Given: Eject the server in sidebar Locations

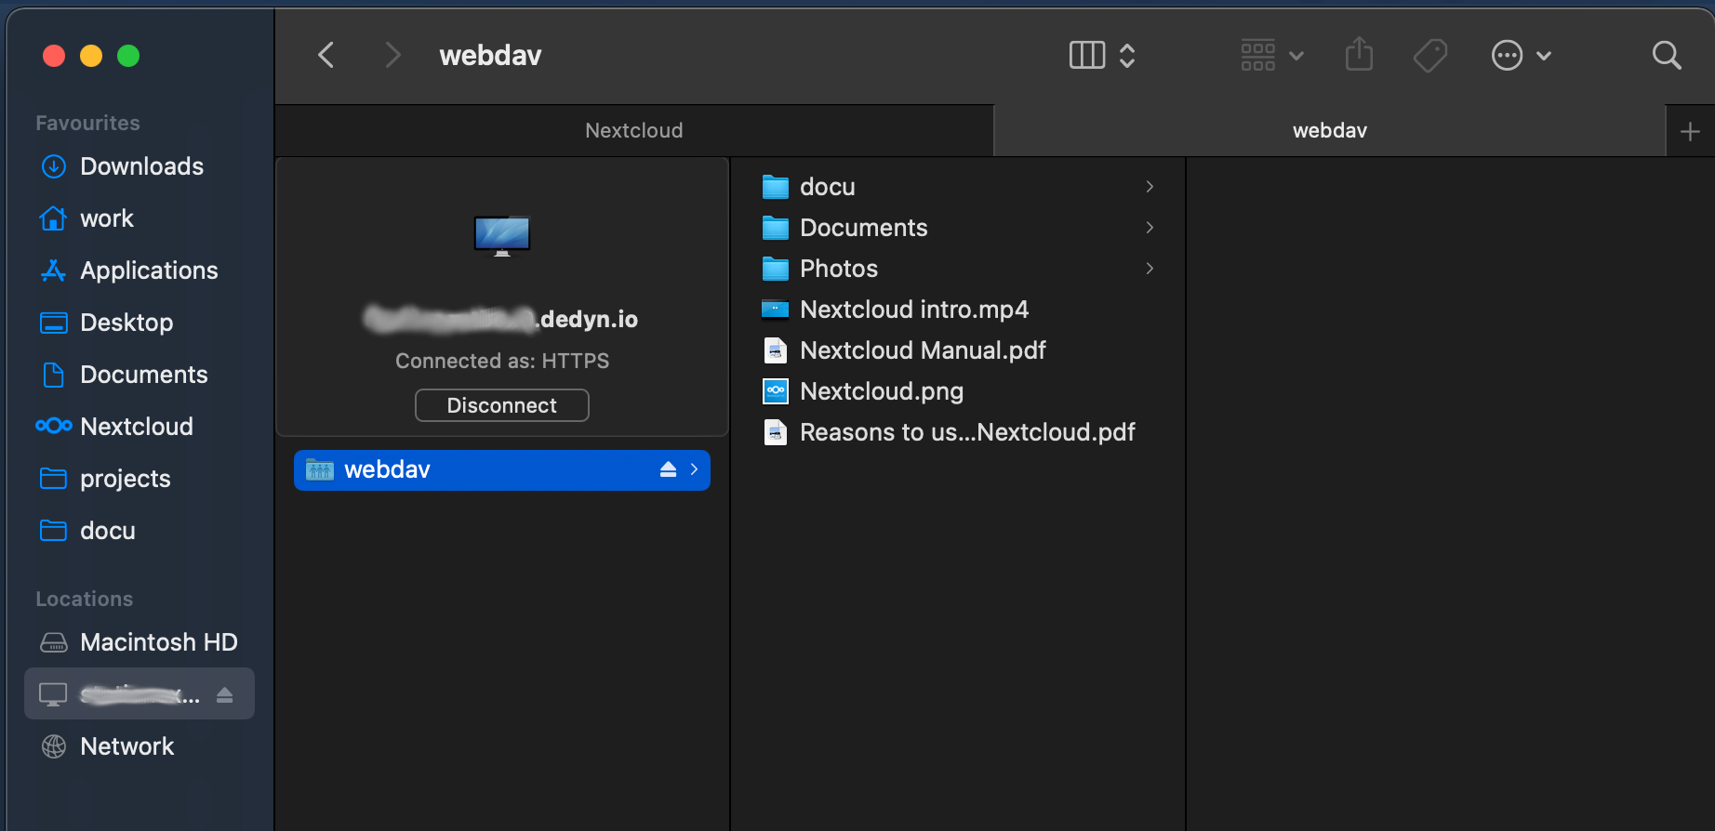Looking at the screenshot, I should click(224, 694).
